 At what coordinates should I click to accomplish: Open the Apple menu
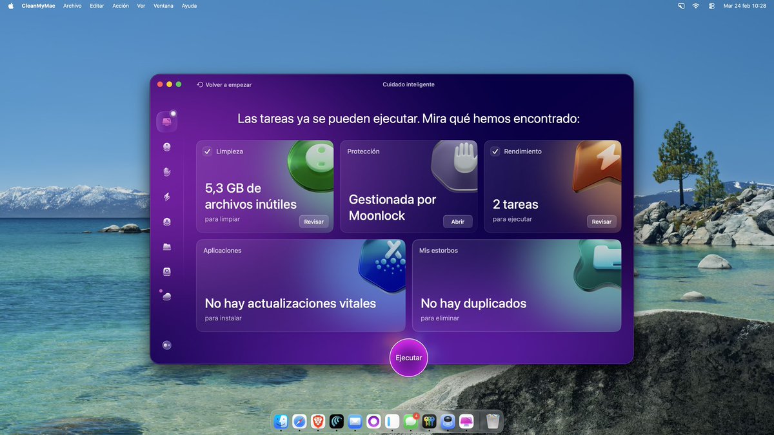point(10,6)
